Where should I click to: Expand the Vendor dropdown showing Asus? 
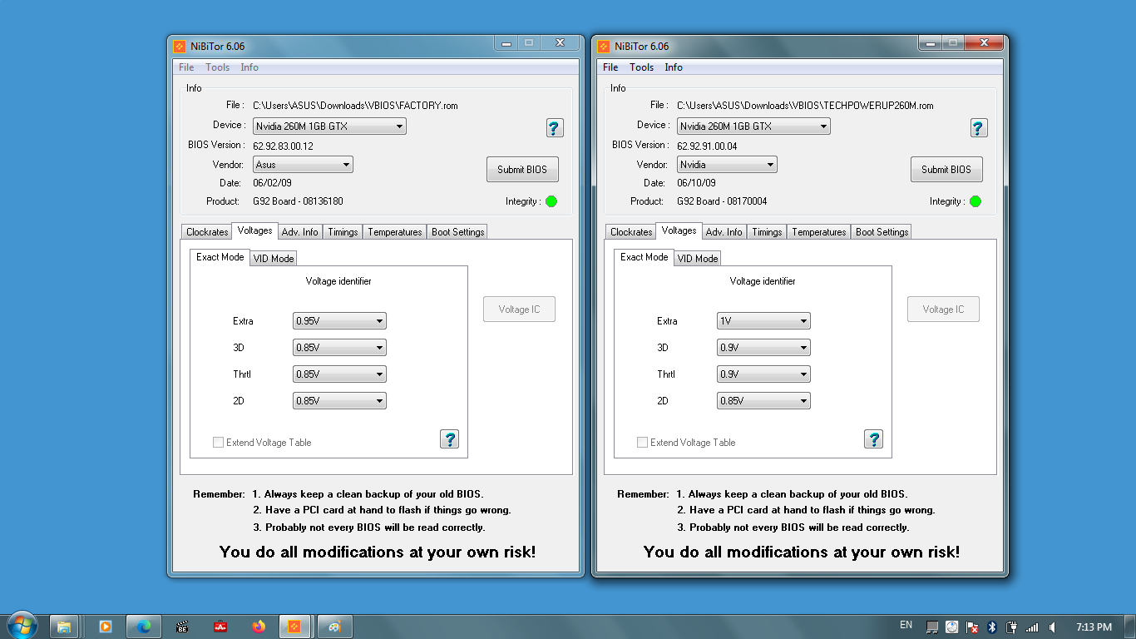coord(303,165)
